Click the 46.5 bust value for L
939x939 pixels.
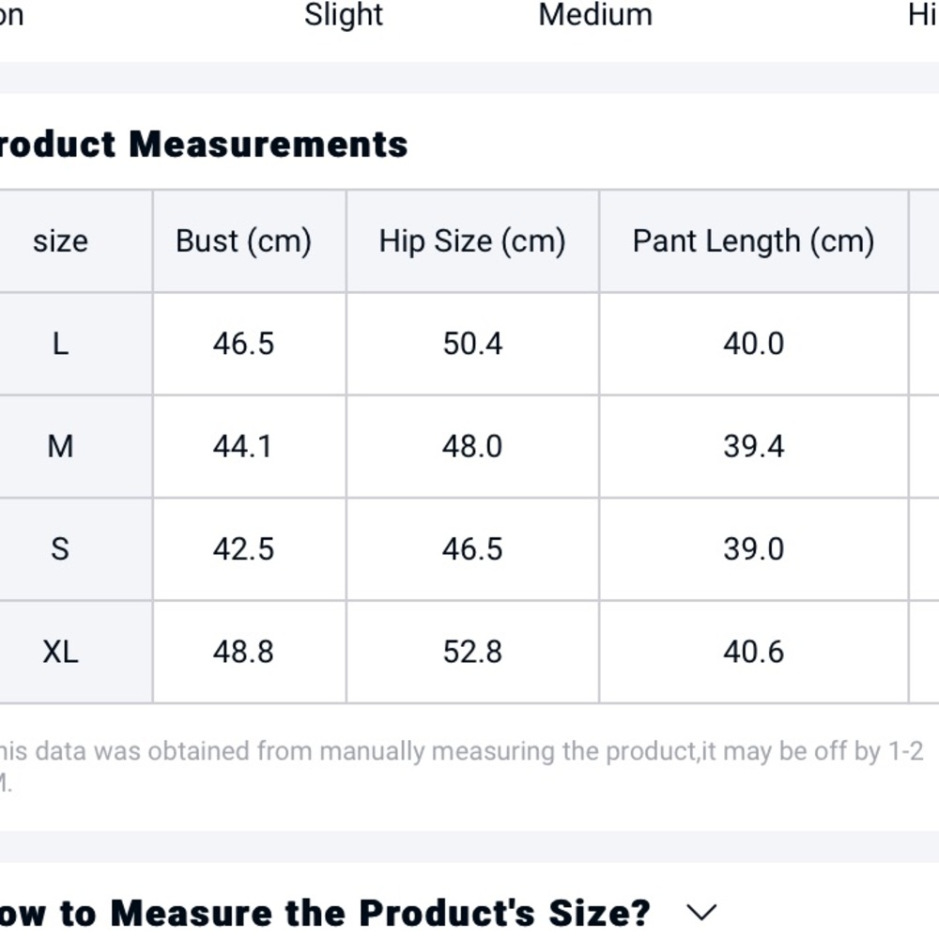point(244,344)
